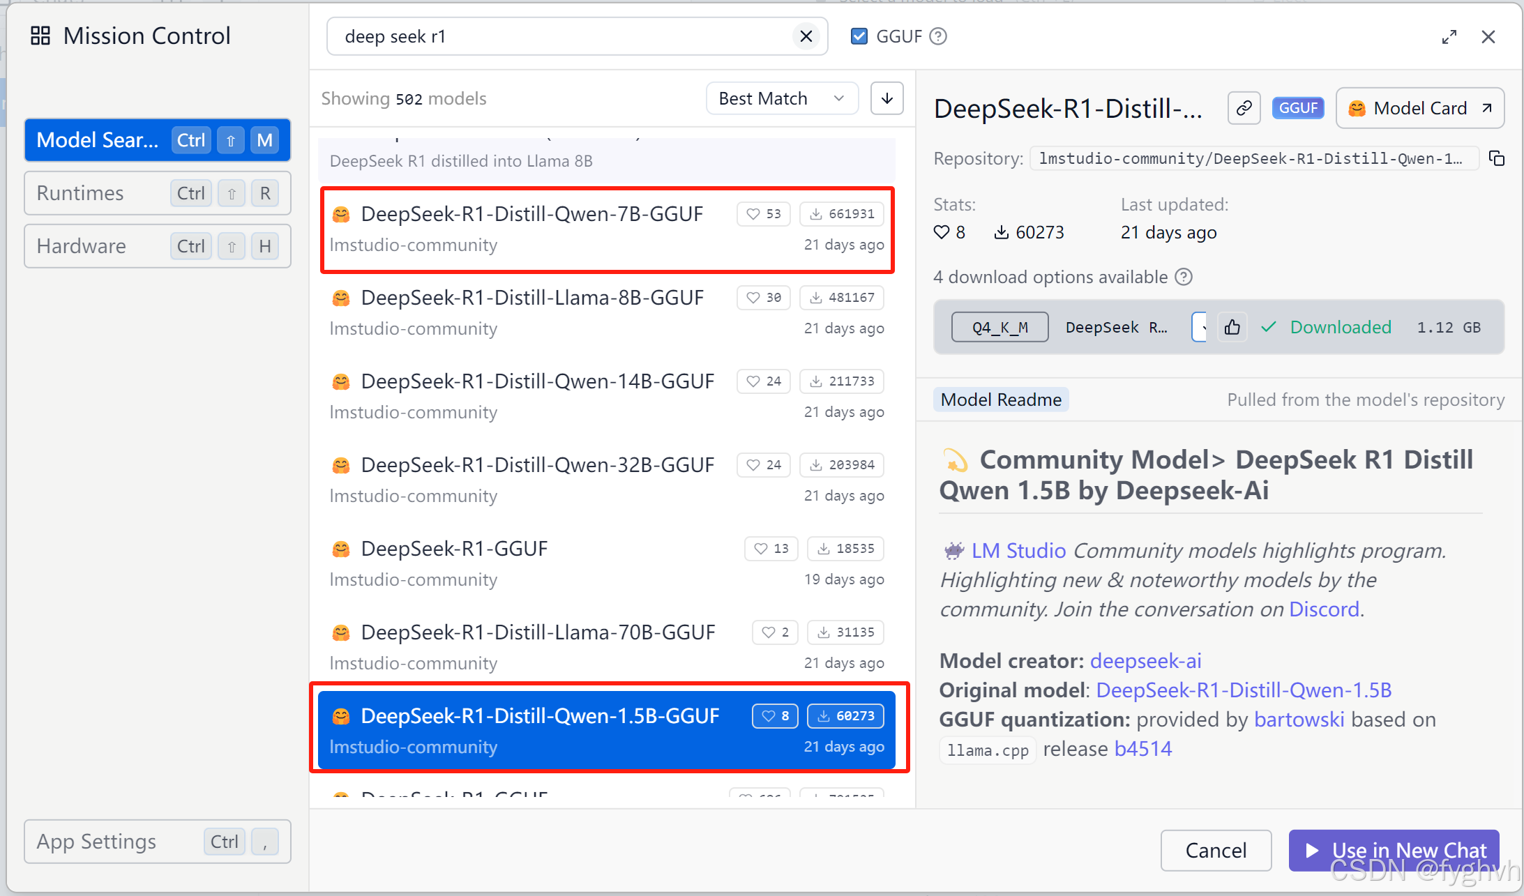The image size is (1524, 896).
Task: Click the Use in New Chat button
Action: click(1394, 850)
